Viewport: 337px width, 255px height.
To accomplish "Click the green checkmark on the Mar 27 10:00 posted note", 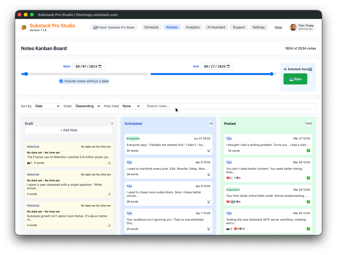I will [x=308, y=151].
